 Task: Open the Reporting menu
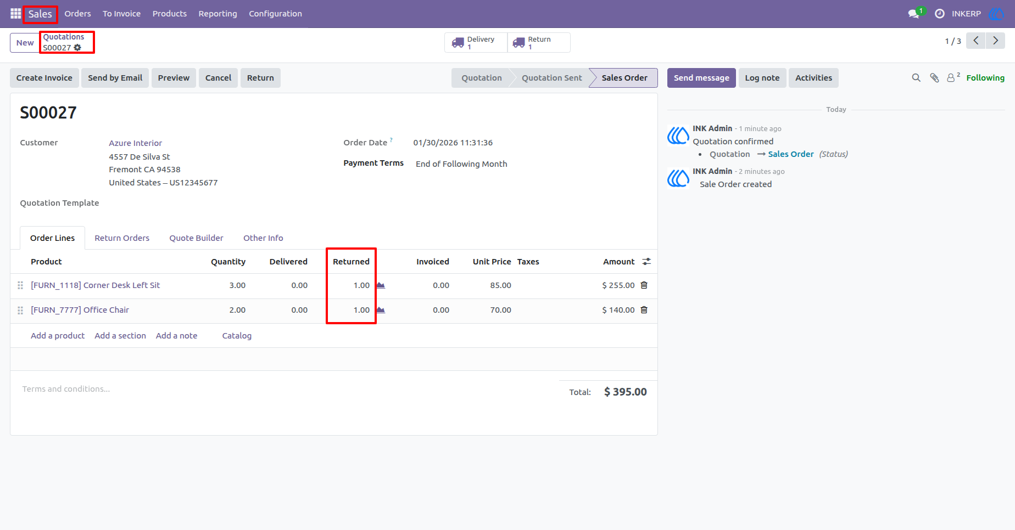pyautogui.click(x=217, y=14)
